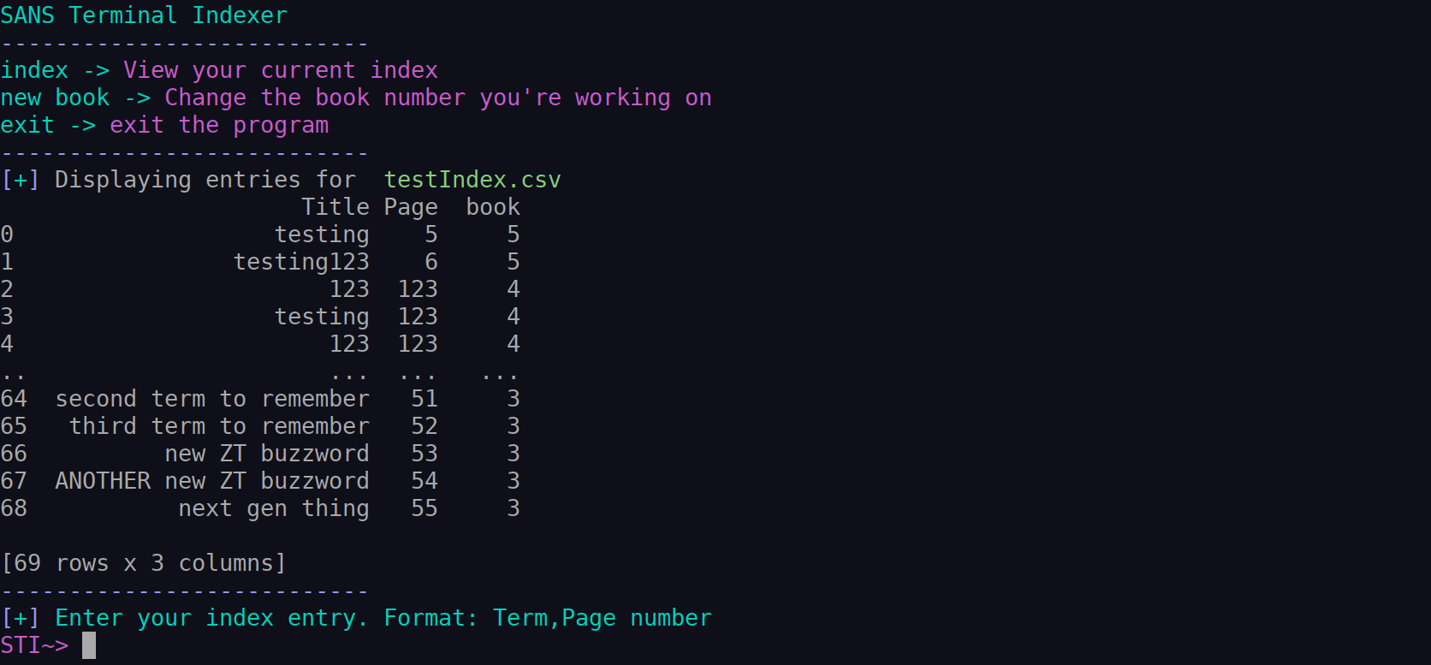Click 'ANOTHER new ZT buzzword' in row 67
The image size is (1431, 665).
pos(212,481)
